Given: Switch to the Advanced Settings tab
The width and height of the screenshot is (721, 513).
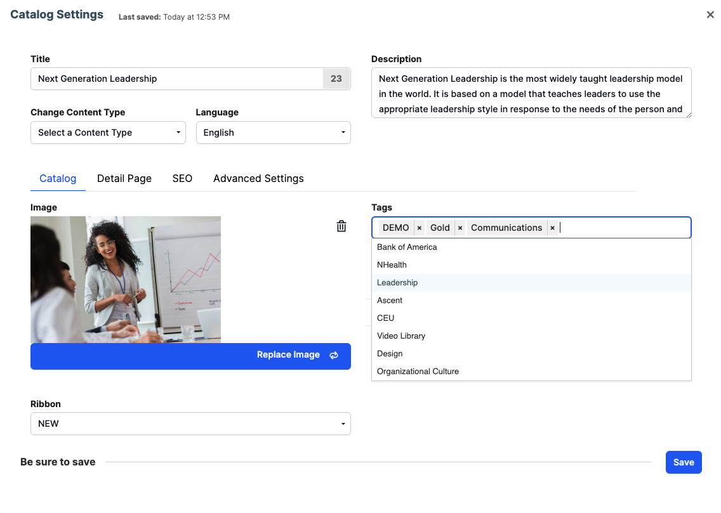Looking at the screenshot, I should [258, 178].
